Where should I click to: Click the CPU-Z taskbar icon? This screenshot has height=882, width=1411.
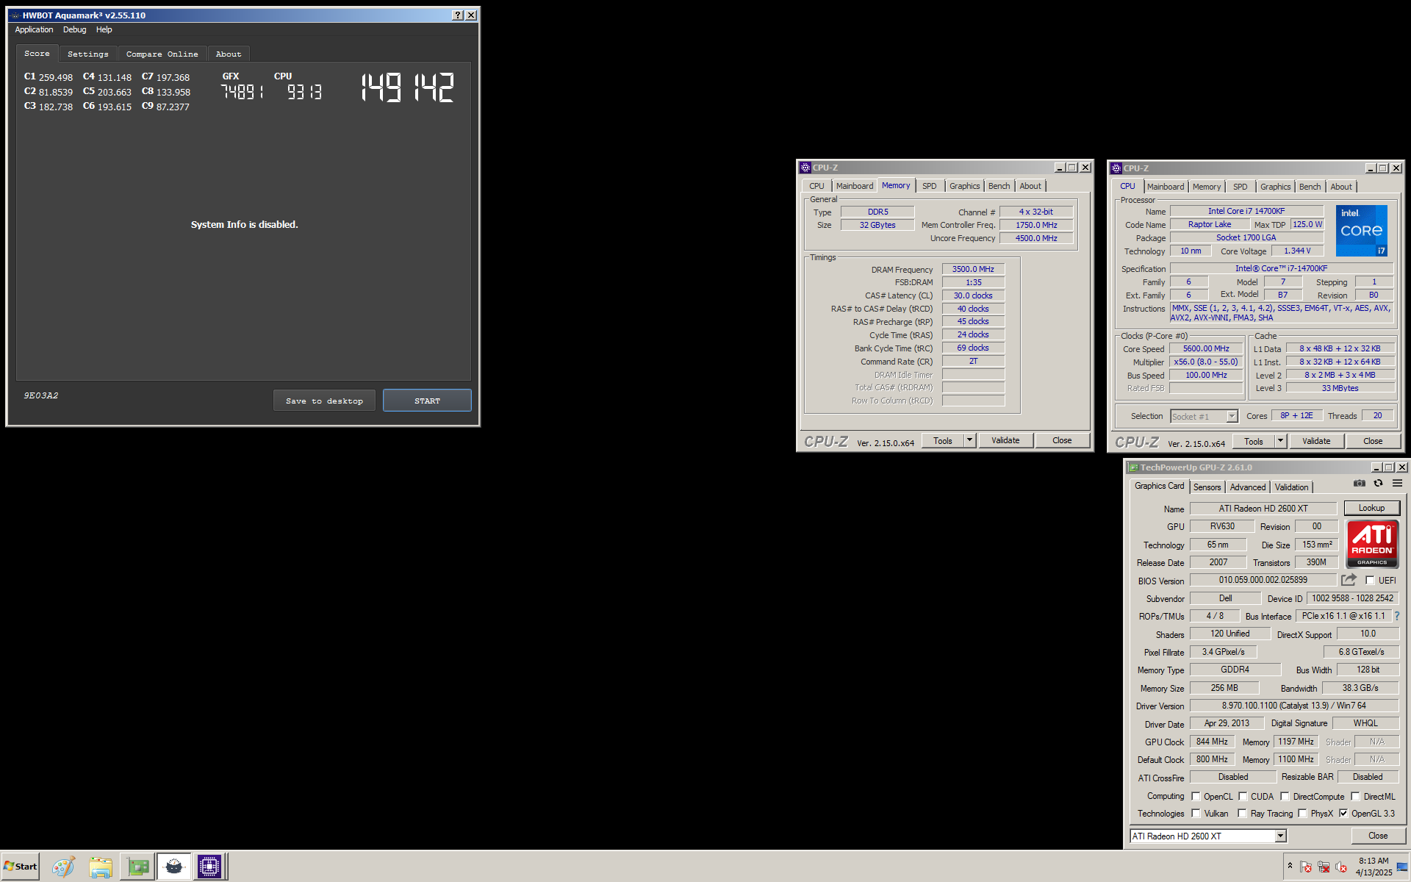tap(209, 867)
